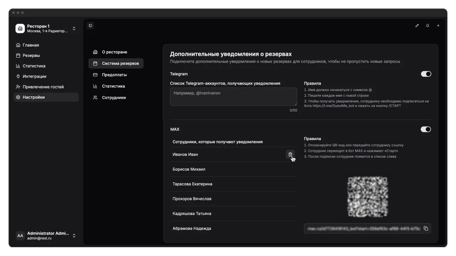Open the bell notifications icon
456x256 pixels.
(x=427, y=26)
